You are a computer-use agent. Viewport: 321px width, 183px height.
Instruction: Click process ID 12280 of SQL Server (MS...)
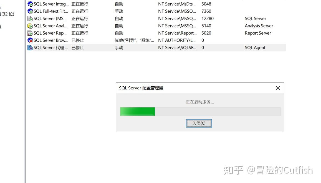[207, 18]
